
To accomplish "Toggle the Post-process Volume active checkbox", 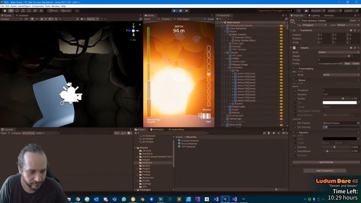I will [299, 20].
